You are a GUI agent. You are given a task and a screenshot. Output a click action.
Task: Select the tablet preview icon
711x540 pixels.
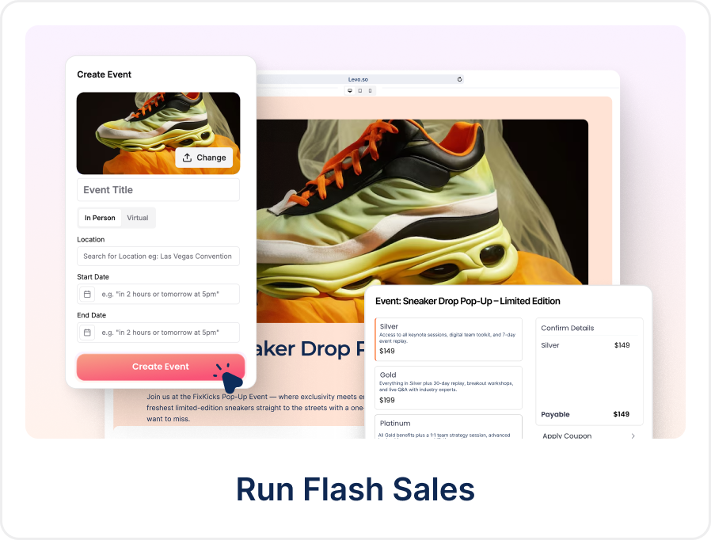point(359,91)
